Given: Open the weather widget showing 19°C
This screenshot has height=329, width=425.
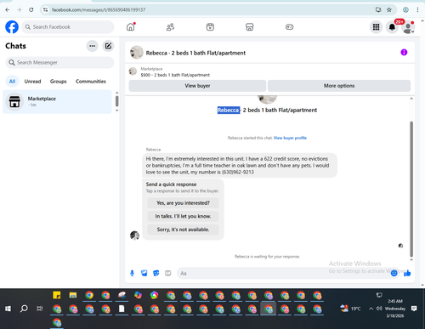Looking at the screenshot, I should pyautogui.click(x=350, y=309).
